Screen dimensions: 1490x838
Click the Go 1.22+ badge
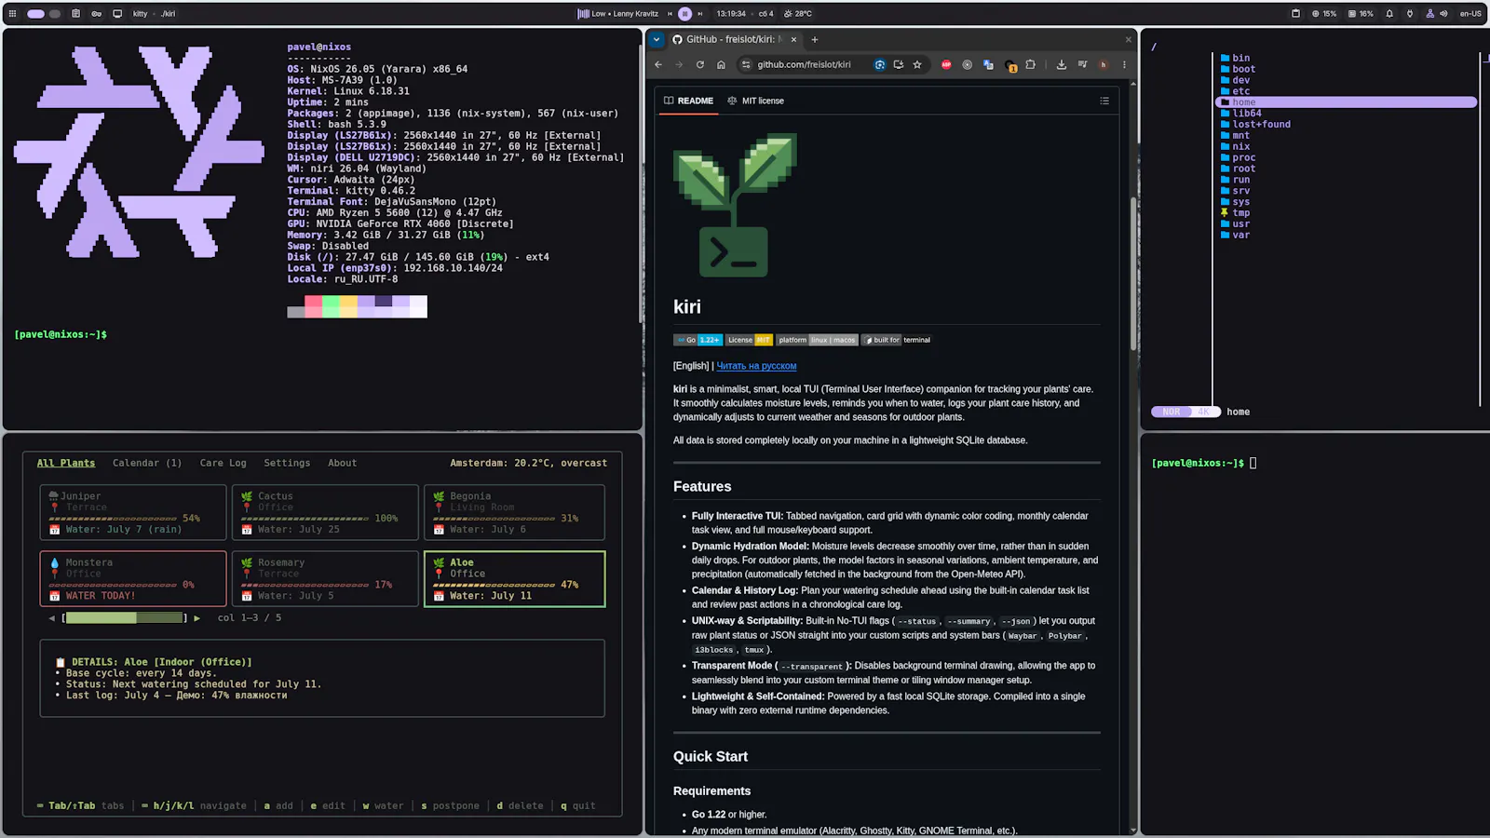point(698,340)
